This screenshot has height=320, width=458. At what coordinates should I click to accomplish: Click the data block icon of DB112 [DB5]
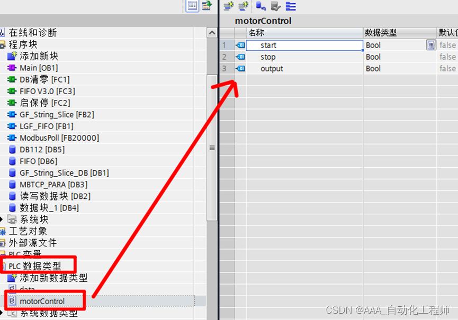coord(12,149)
